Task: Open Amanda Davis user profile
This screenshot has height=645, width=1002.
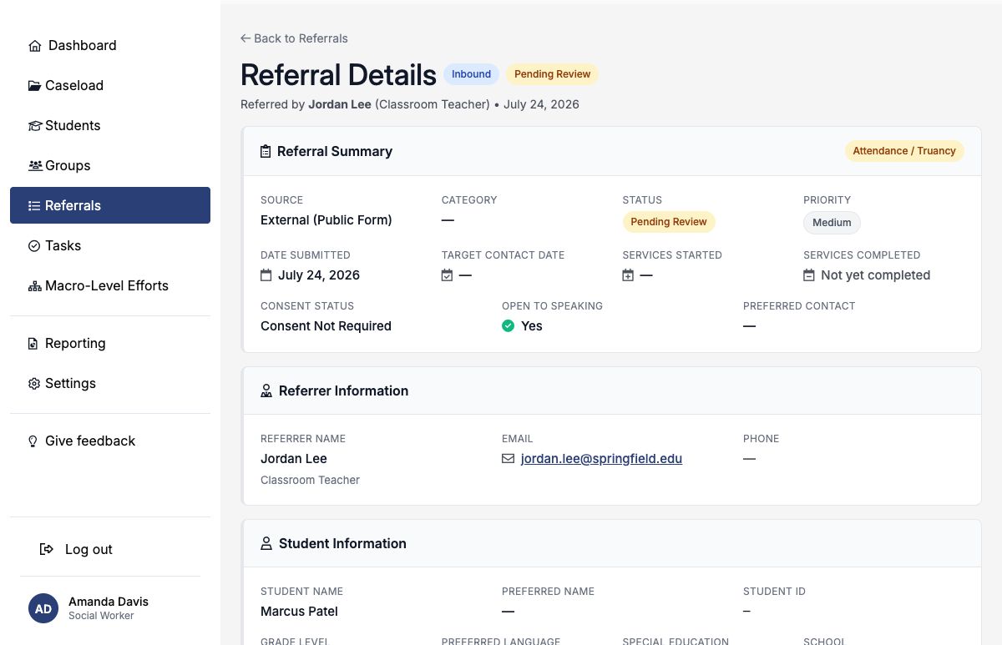Action: coord(110,608)
